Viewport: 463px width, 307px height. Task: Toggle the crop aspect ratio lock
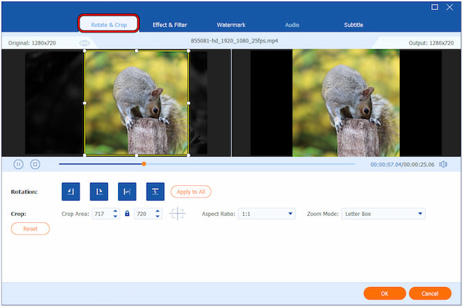point(127,214)
